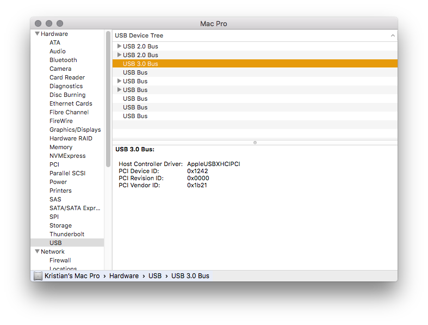Image resolution: width=428 pixels, height=325 pixels.
Task: Open Hardware RAID information
Action: [71, 139]
